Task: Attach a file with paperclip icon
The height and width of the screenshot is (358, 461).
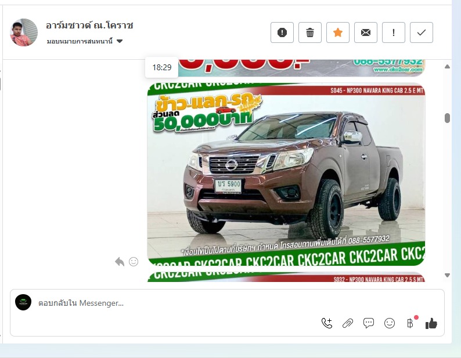Action: click(x=348, y=323)
